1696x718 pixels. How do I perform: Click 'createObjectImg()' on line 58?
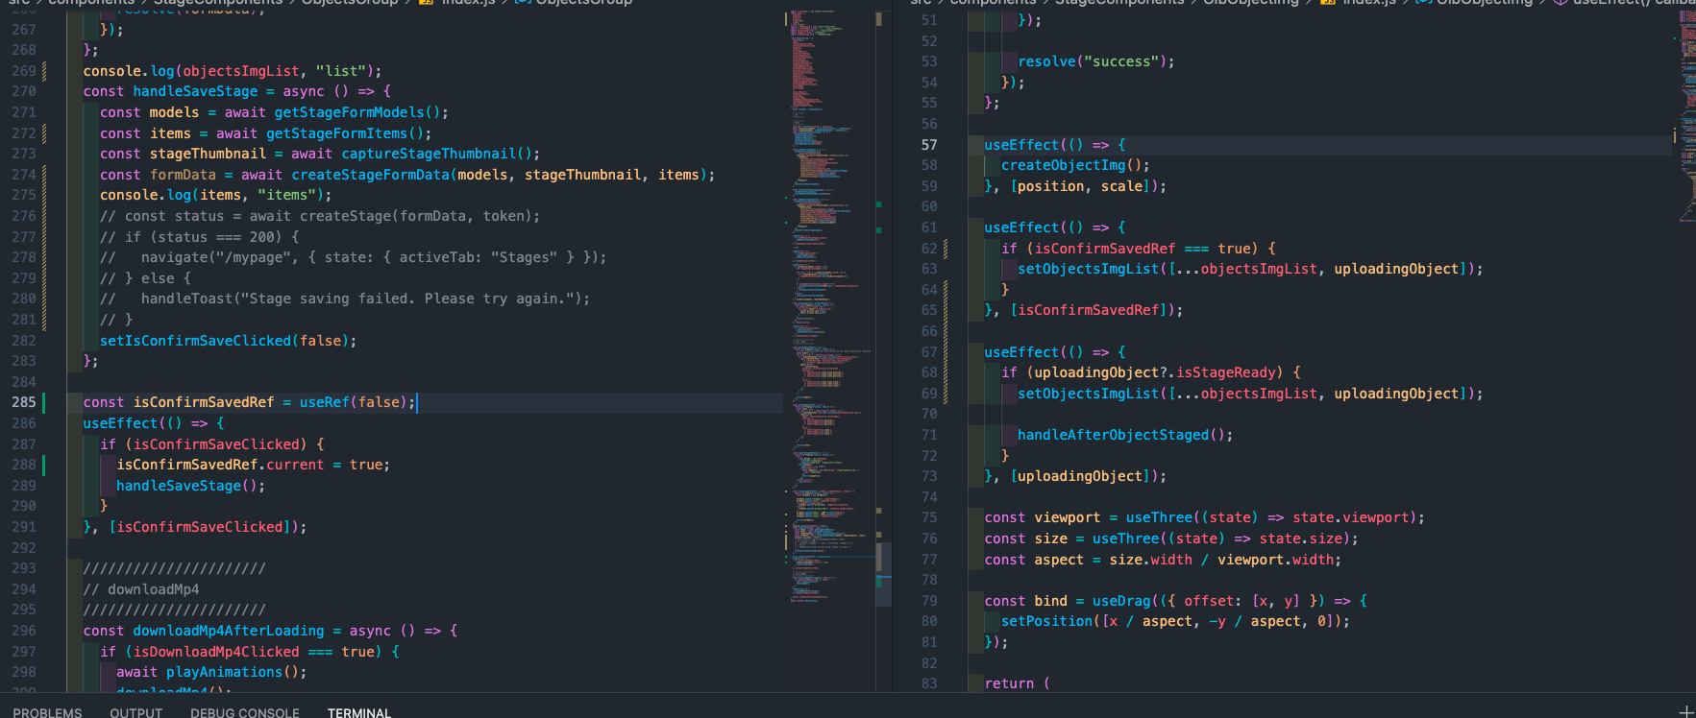point(1071,165)
